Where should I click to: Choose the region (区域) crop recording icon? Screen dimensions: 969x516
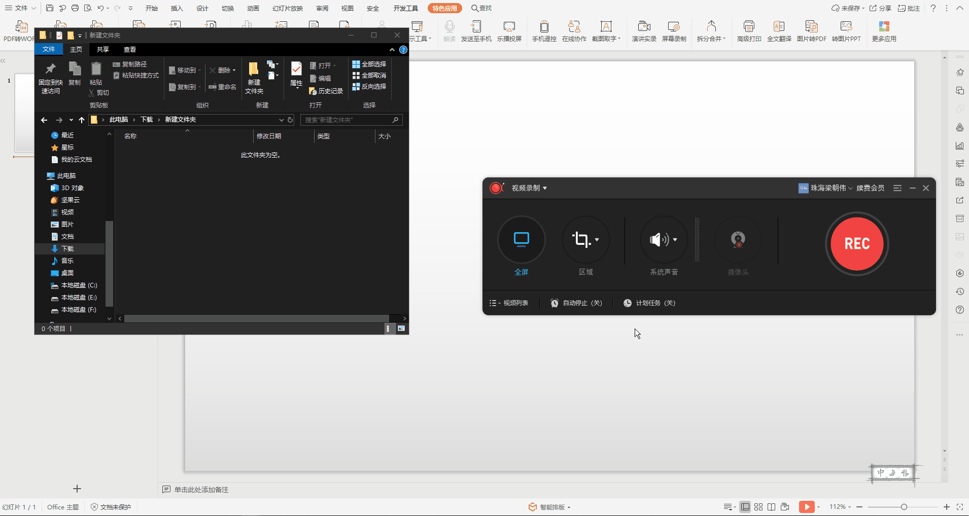pos(581,239)
